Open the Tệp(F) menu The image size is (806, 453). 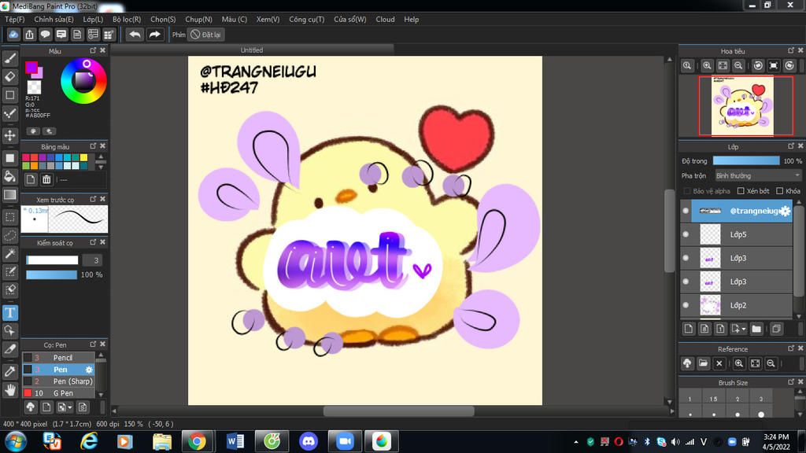(14, 19)
